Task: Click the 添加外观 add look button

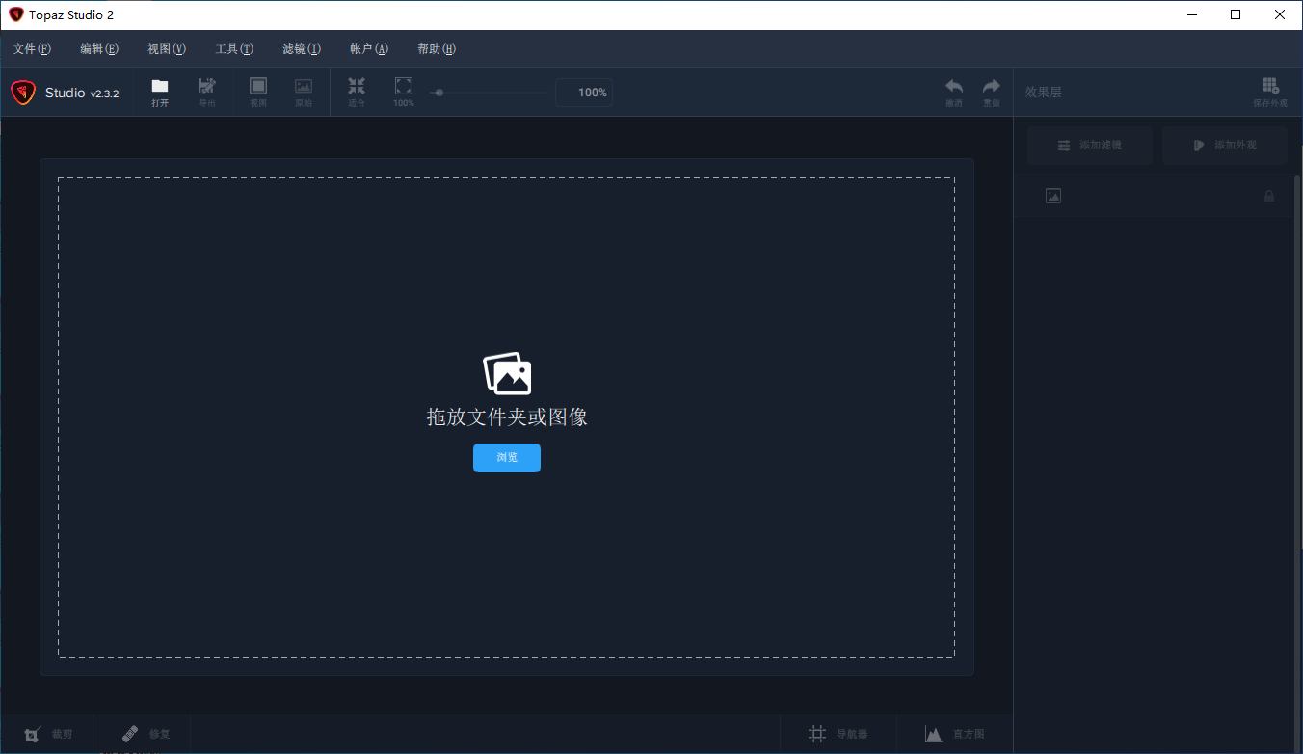Action: 1224,146
